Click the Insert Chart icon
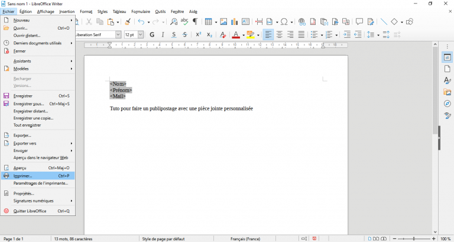This screenshot has height=242, width=454. 234,22
